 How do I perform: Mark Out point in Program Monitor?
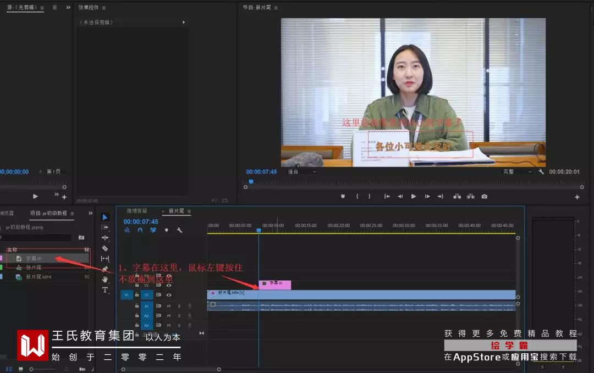(370, 196)
